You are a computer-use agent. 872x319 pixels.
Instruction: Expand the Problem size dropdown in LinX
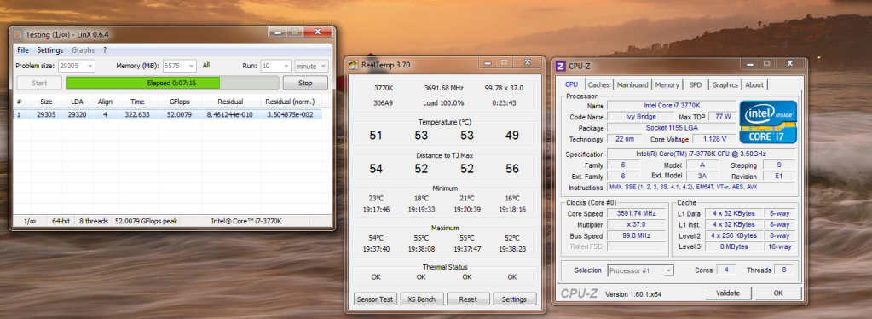90,67
